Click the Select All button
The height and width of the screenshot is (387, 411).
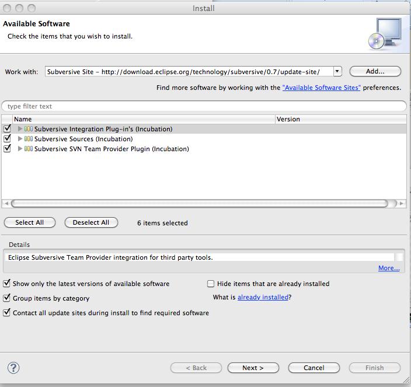30,222
